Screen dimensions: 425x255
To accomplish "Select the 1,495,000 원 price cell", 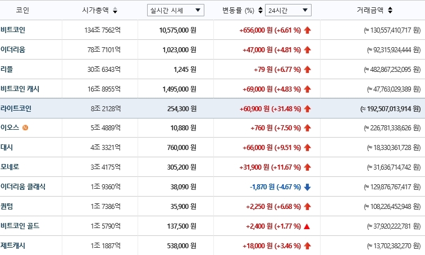I will [x=180, y=89].
